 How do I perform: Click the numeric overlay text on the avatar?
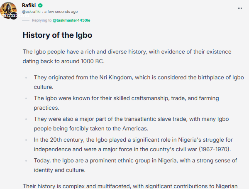15,15
